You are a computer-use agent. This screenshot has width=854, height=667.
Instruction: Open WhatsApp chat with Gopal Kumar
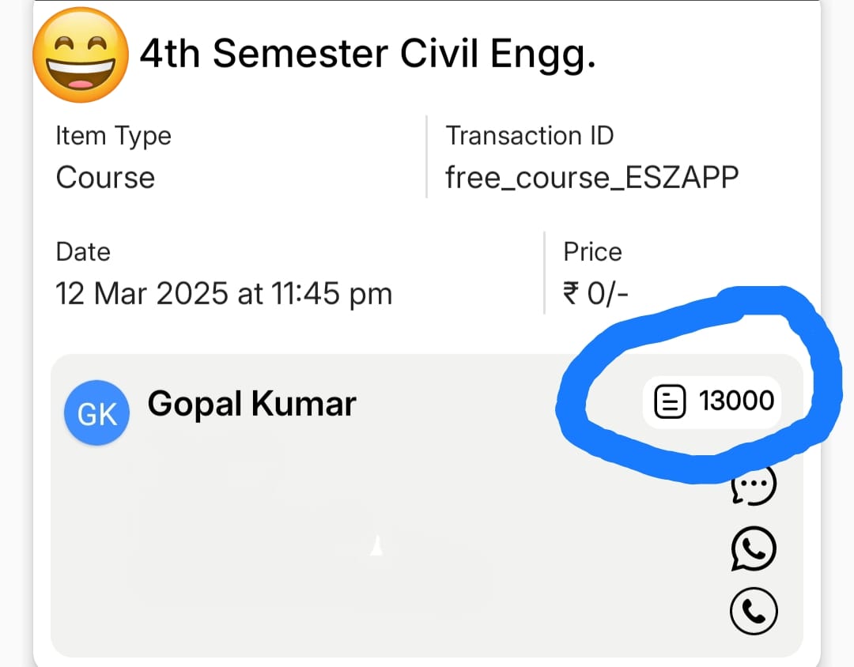point(754,548)
